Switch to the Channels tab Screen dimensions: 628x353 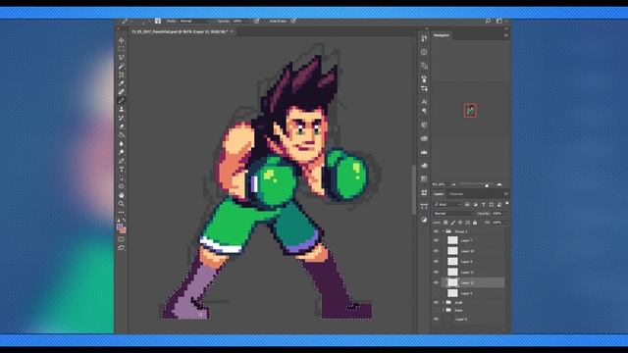coord(456,194)
